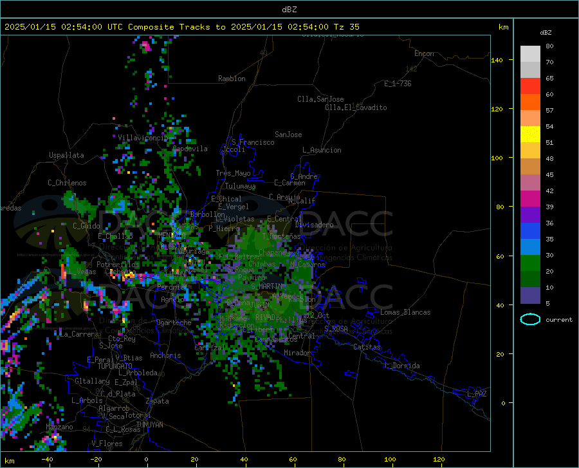This screenshot has width=579, height=468.
Task: Click the 'Zapata' location label
Action: [158, 401]
